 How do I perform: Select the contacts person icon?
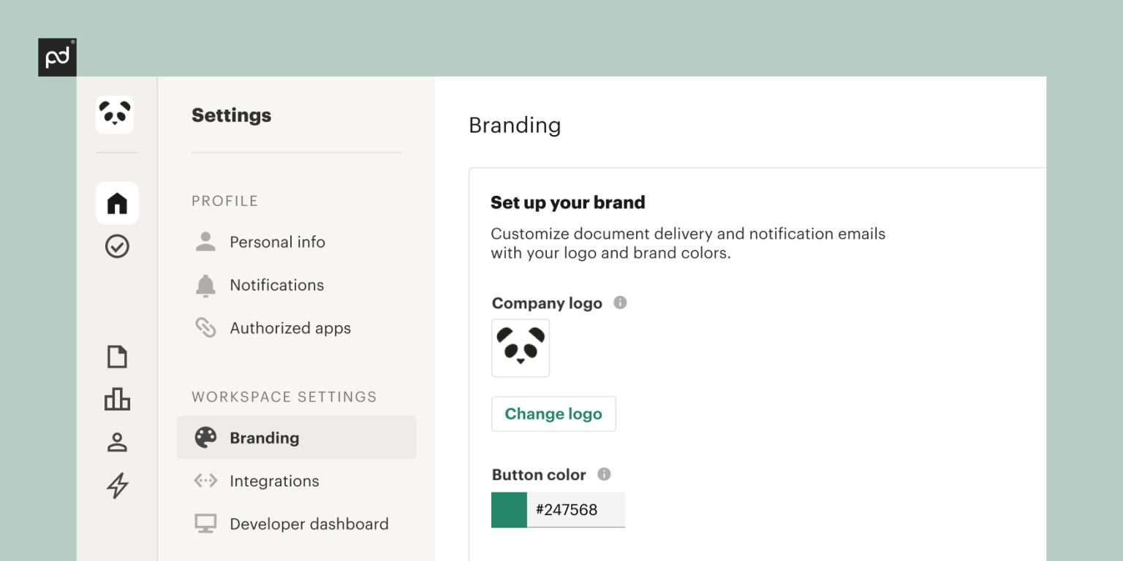point(117,443)
